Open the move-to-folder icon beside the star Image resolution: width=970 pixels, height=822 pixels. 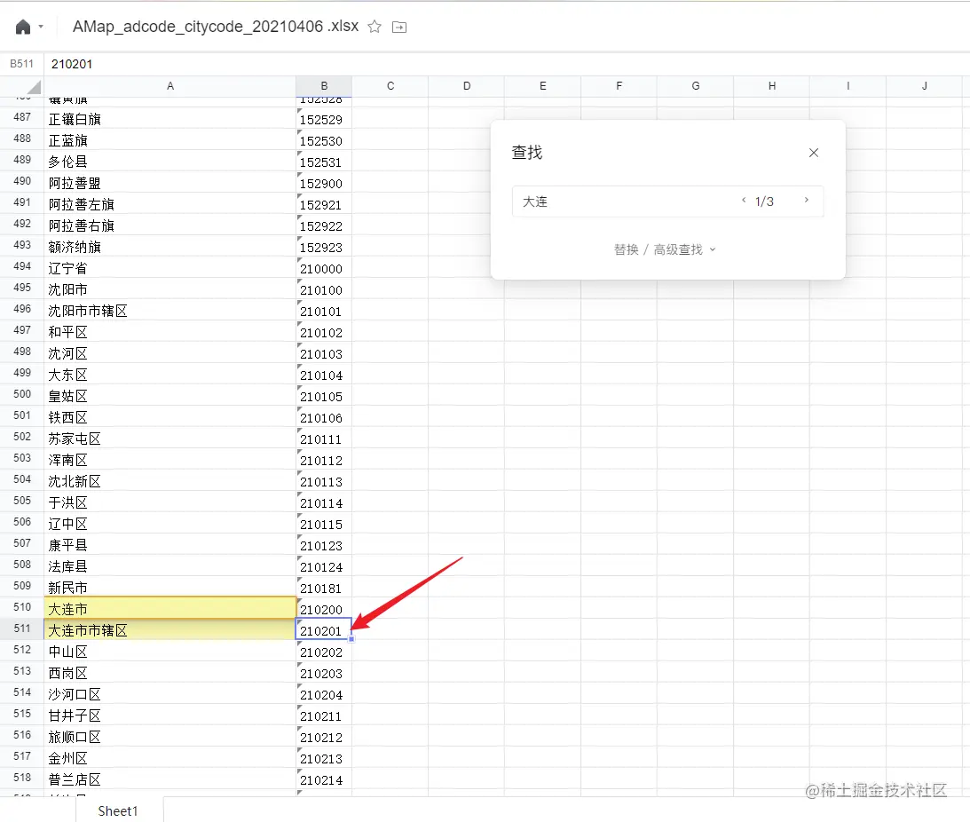(x=399, y=28)
